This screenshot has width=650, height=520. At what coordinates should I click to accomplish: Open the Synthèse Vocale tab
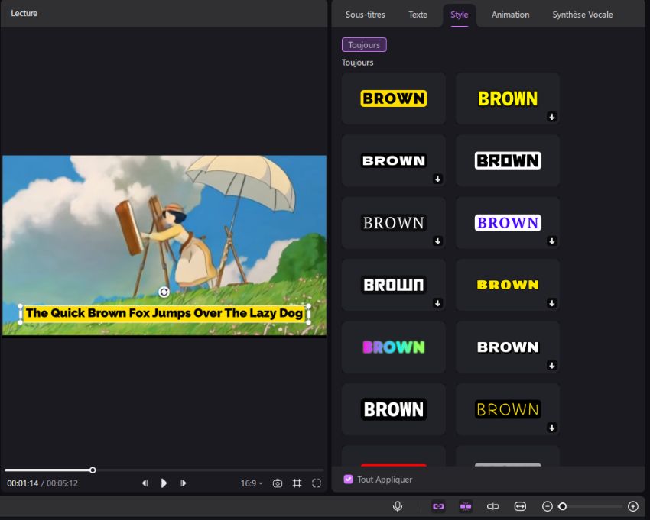coord(583,15)
